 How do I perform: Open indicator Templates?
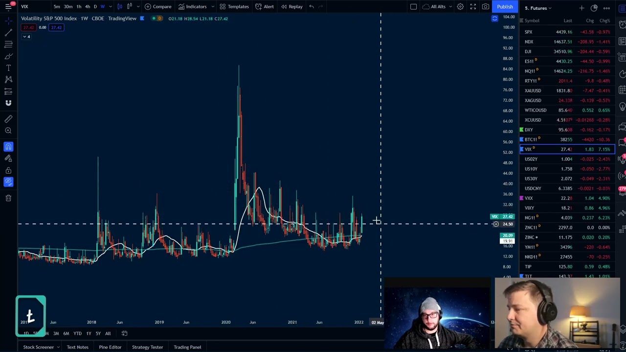234,6
